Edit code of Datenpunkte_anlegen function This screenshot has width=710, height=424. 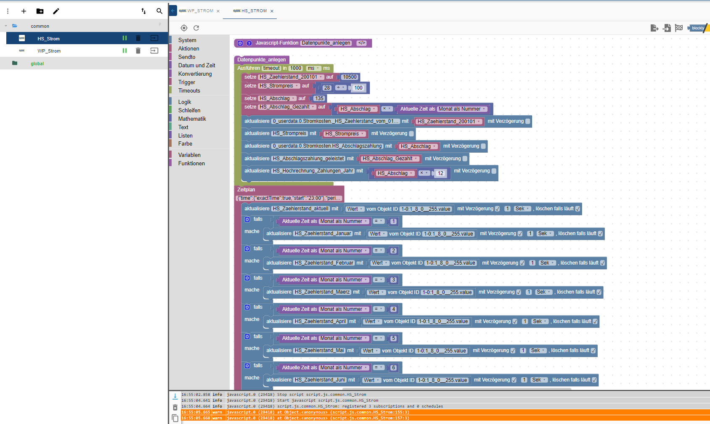[x=362, y=43]
